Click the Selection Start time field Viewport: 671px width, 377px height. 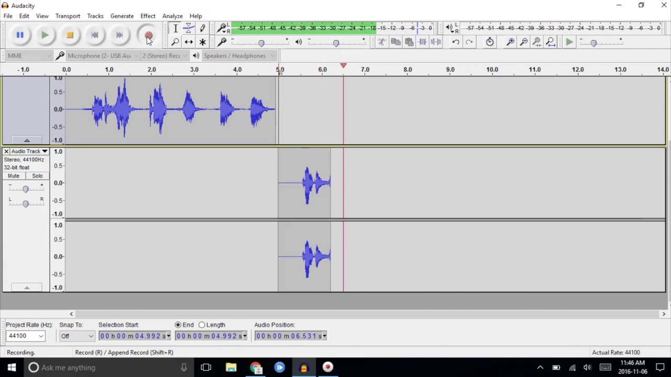[x=135, y=336]
